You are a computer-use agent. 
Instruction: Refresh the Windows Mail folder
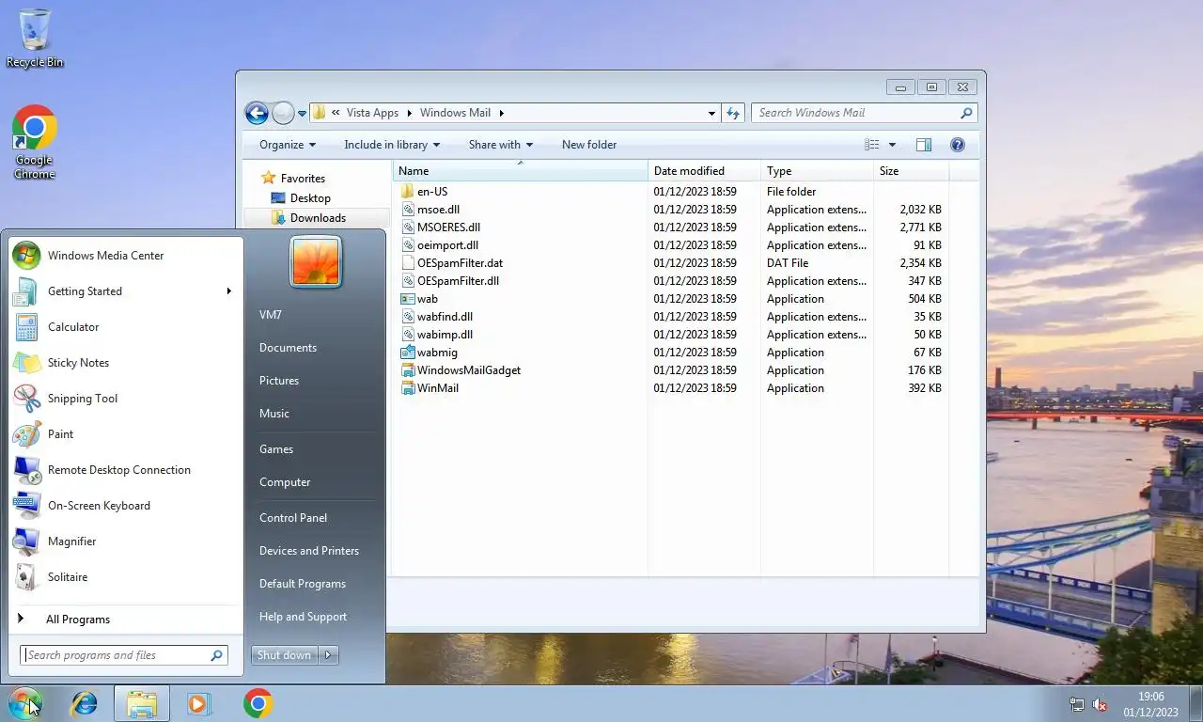pos(733,113)
